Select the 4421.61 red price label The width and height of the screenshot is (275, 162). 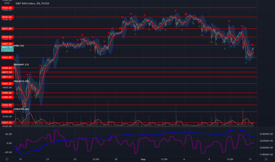7,77
